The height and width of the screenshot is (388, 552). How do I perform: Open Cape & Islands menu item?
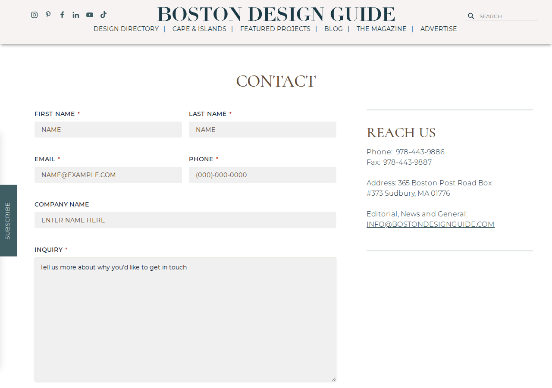coord(199,29)
